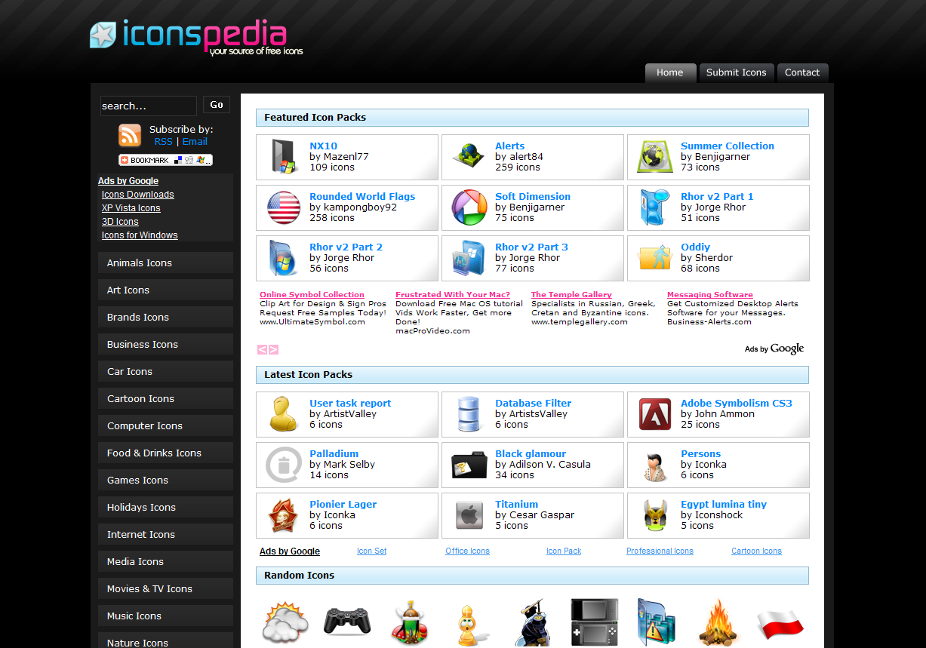Open Animals Icons category

(165, 263)
